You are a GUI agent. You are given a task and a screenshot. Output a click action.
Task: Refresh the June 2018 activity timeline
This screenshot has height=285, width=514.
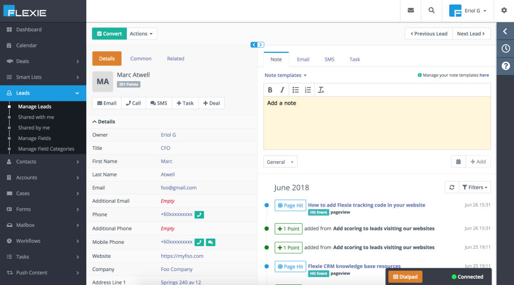click(452, 187)
